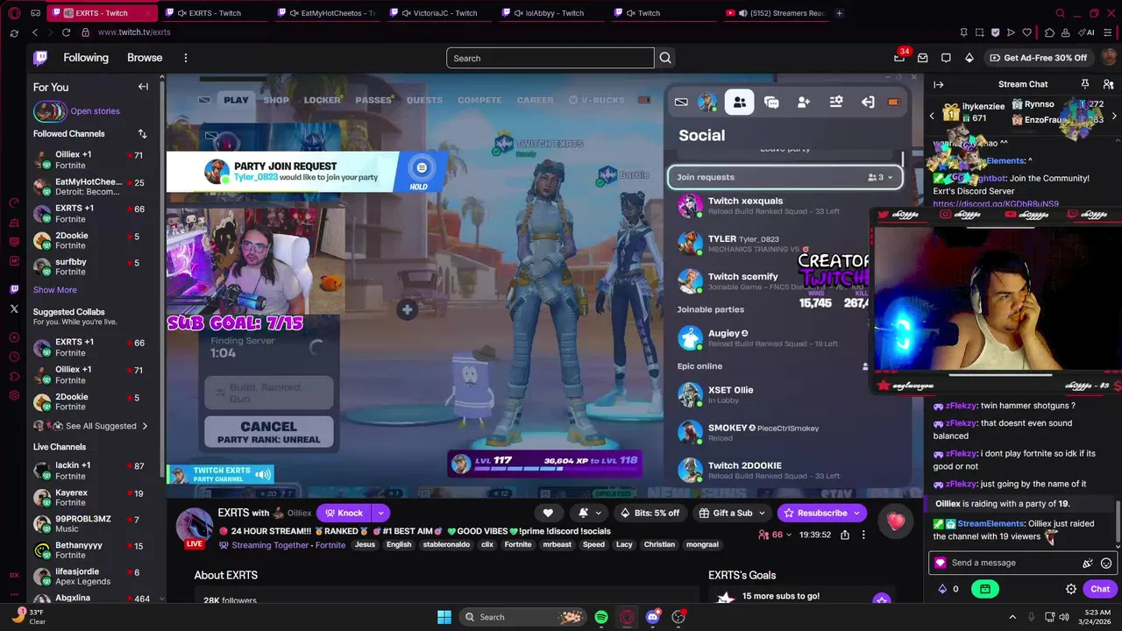Open the browser AI assistant icon
This screenshot has height=631, width=1122.
[x=1086, y=32]
